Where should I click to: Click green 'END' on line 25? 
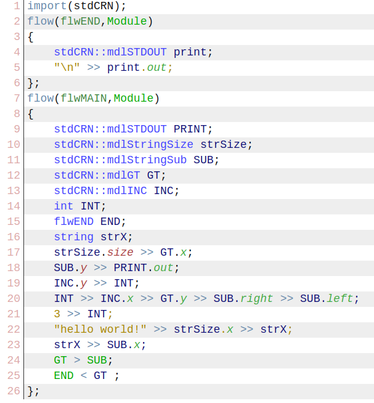63,376
